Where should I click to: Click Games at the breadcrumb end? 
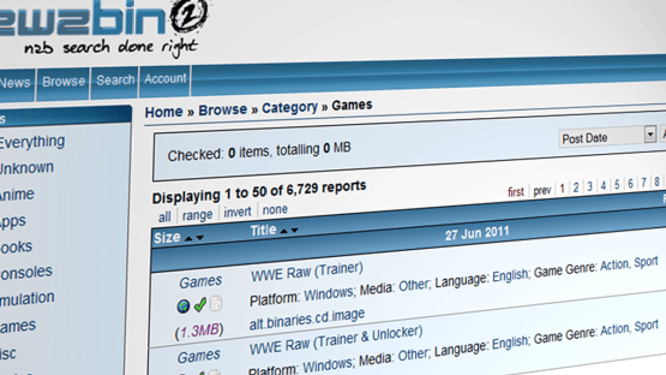pyautogui.click(x=352, y=105)
